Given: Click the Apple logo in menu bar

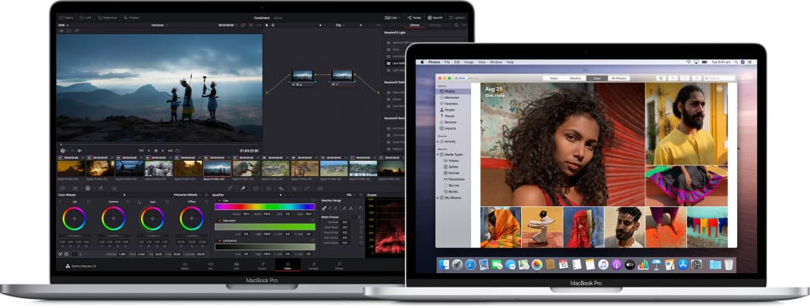Looking at the screenshot, I should click(422, 62).
